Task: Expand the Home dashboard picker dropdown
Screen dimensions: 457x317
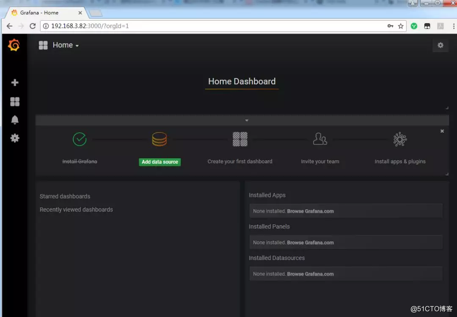Action: tap(66, 45)
